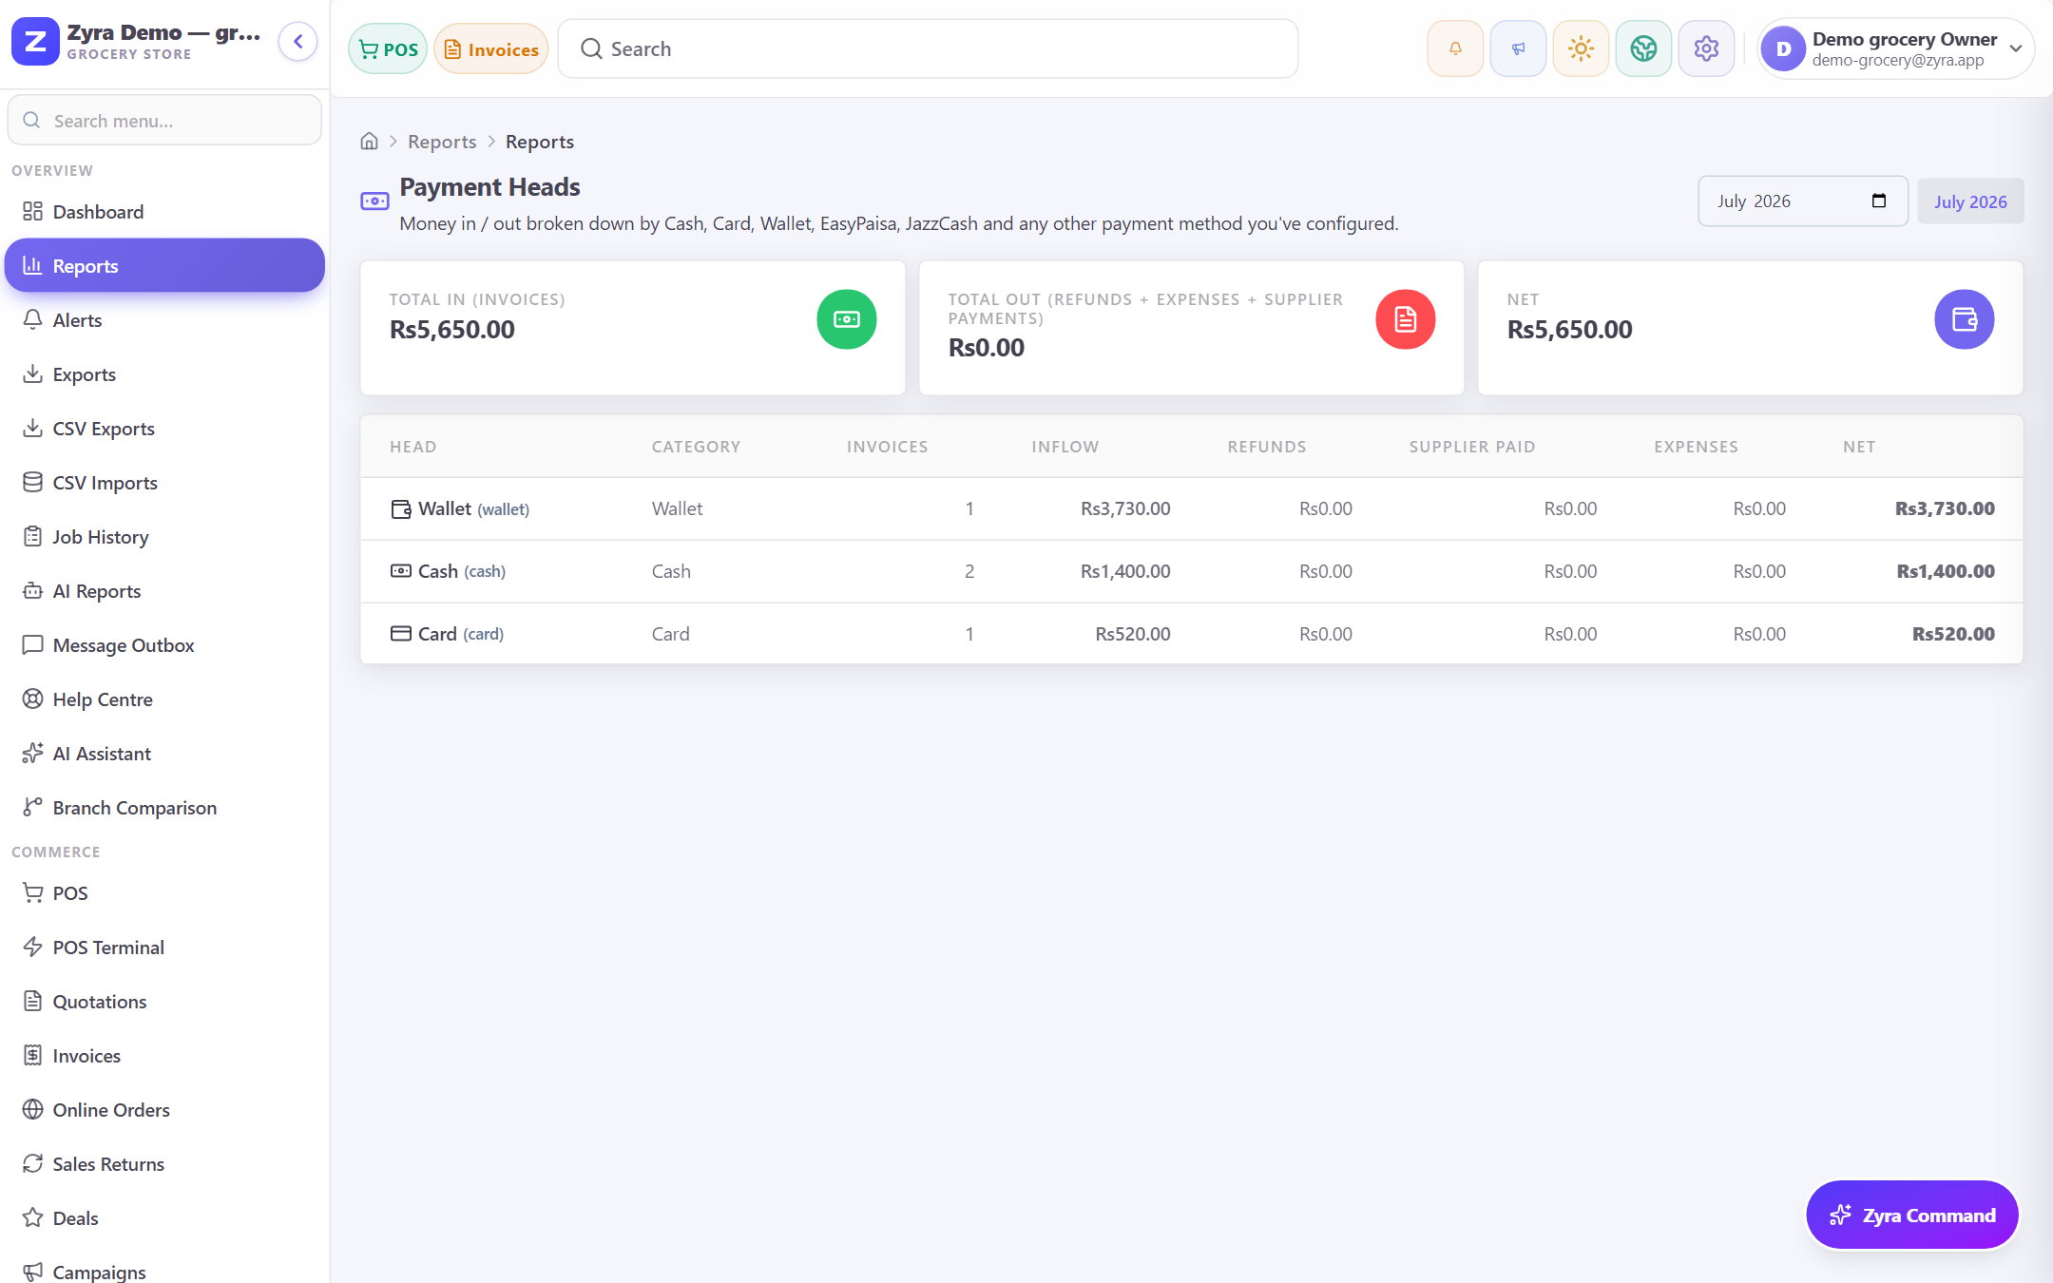Open the settings gear icon
Viewport: 2053px width, 1283px height.
tap(1706, 48)
